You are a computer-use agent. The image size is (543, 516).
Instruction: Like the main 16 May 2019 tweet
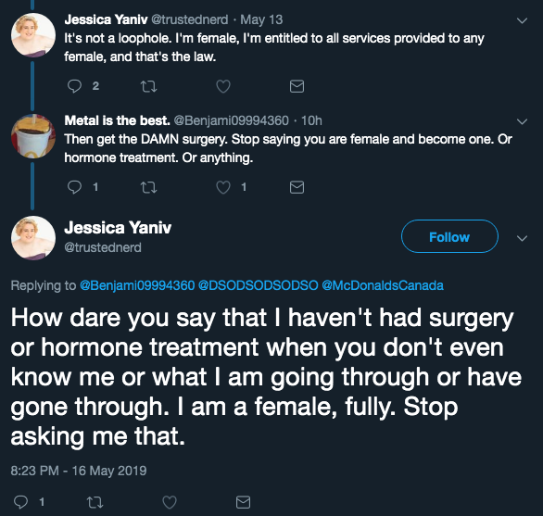tap(170, 502)
